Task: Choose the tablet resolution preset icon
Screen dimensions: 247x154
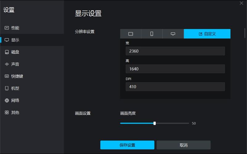Action: [x=131, y=34]
